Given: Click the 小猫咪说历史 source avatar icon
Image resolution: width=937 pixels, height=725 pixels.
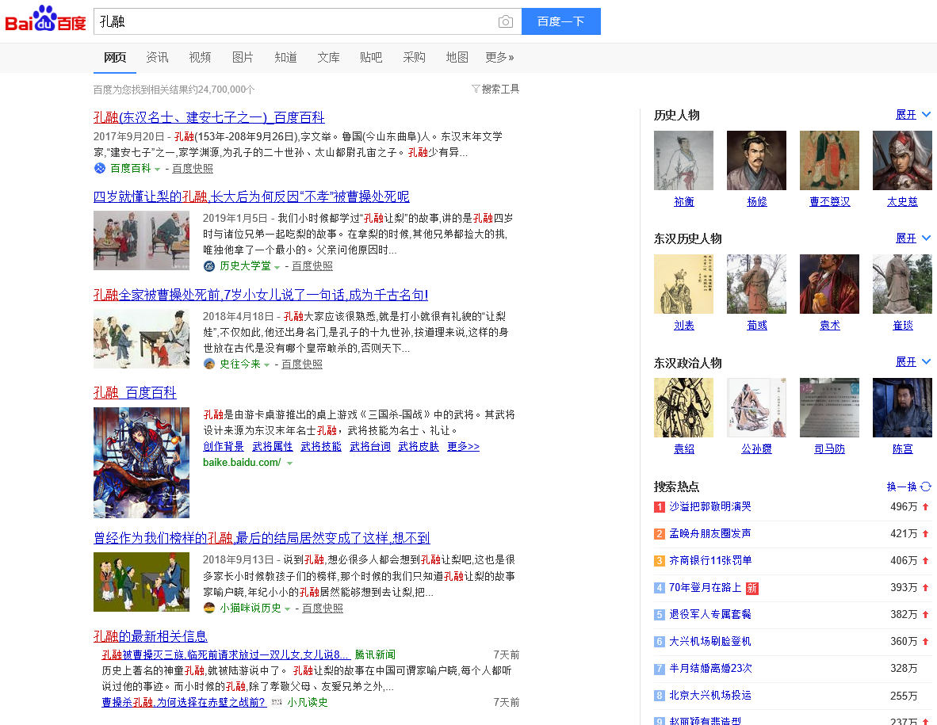Looking at the screenshot, I should (209, 608).
